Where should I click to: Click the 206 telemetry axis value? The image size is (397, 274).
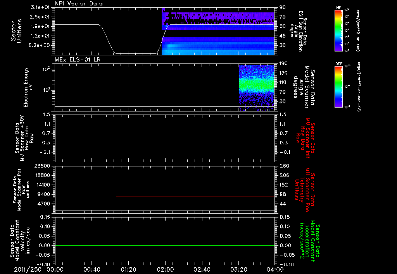(284, 175)
